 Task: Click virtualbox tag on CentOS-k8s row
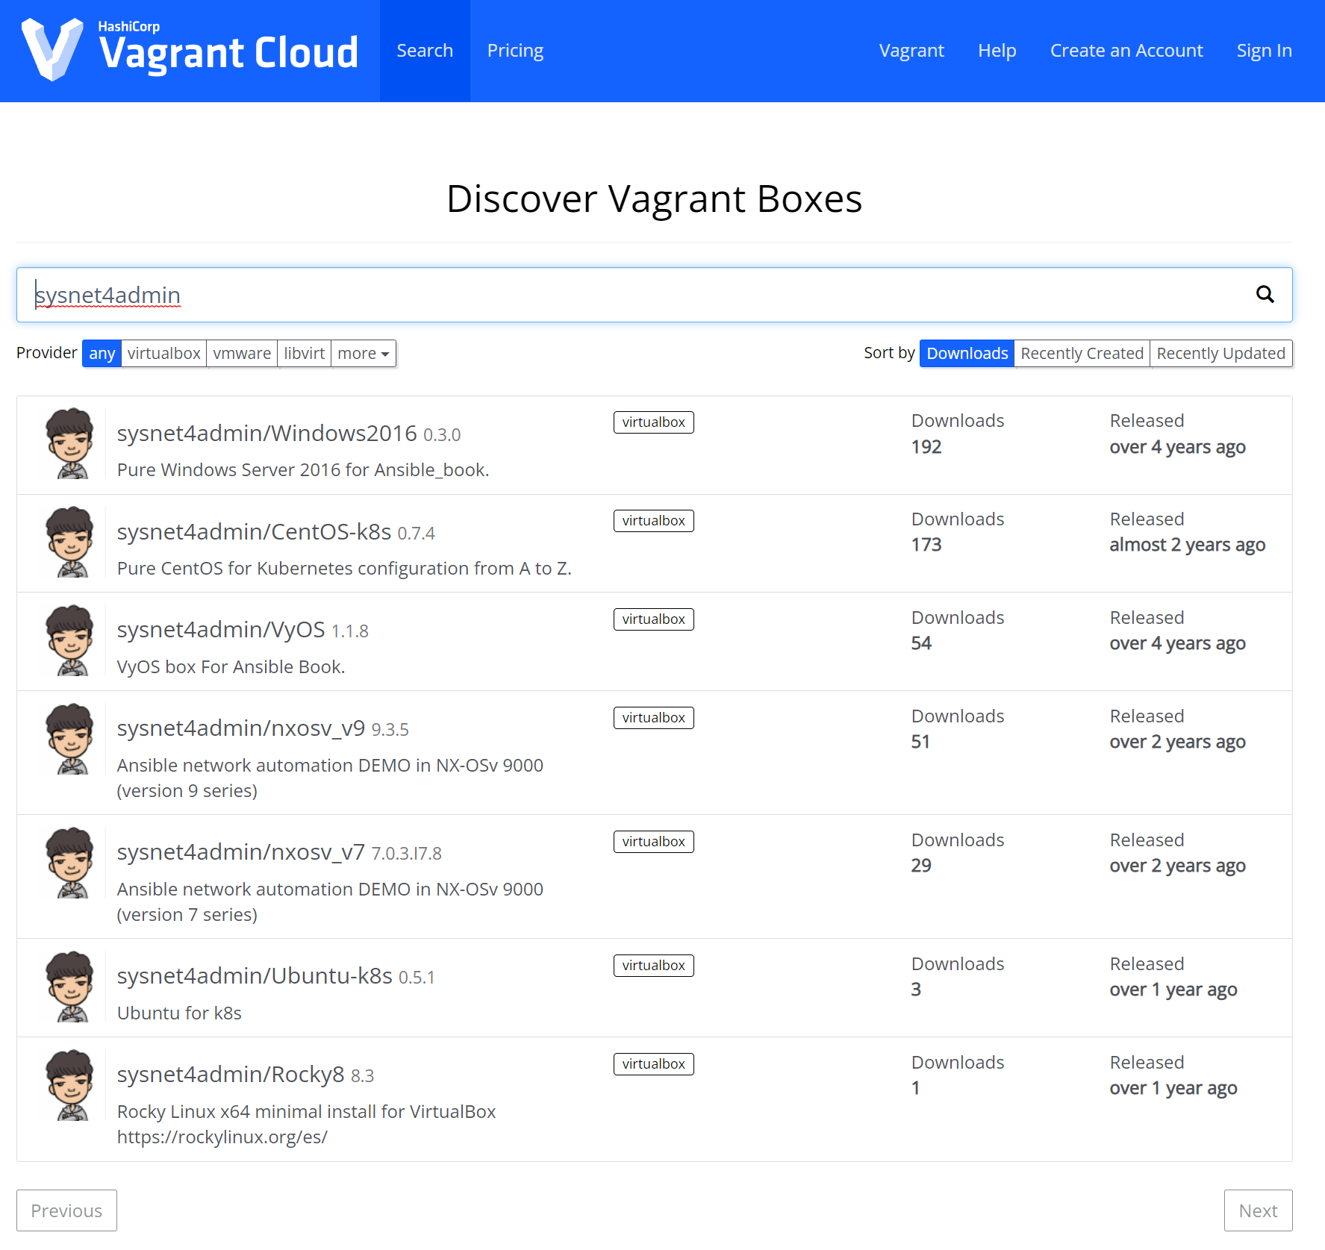pyautogui.click(x=653, y=521)
